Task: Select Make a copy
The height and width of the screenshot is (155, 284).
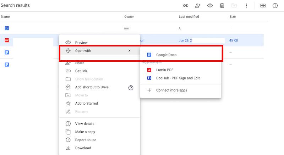Action: point(100,132)
